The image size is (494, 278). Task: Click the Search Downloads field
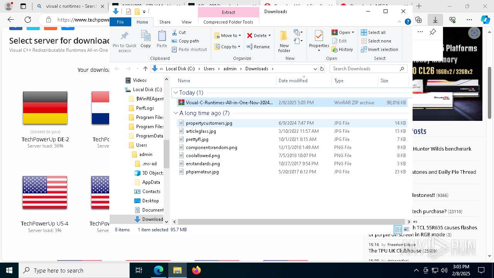coord(368,69)
